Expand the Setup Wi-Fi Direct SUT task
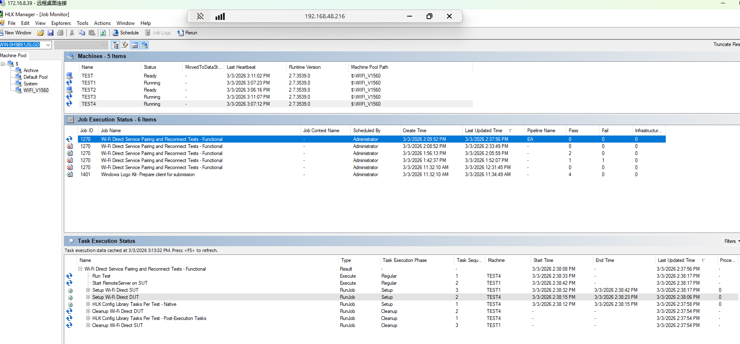Image resolution: width=740 pixels, height=344 pixels. click(88, 290)
